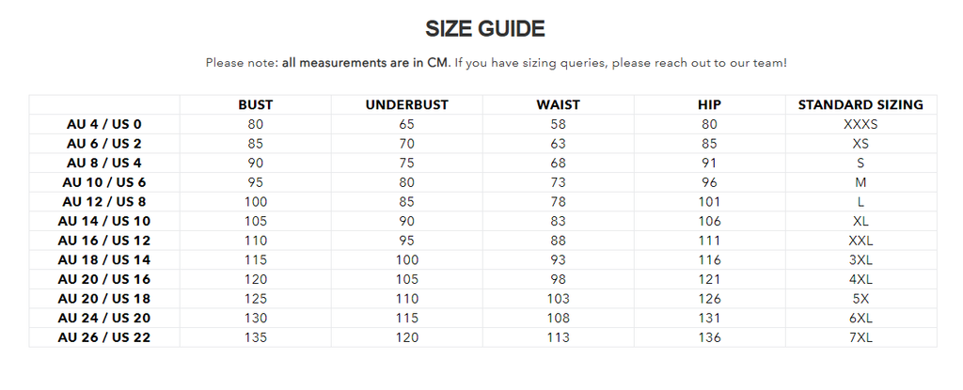Select the AU 8 / US 4 row label
The image size is (963, 390).
tap(104, 163)
